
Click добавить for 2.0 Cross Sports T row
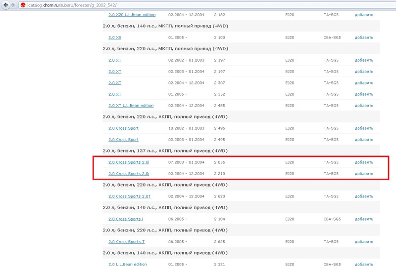tap(364, 242)
